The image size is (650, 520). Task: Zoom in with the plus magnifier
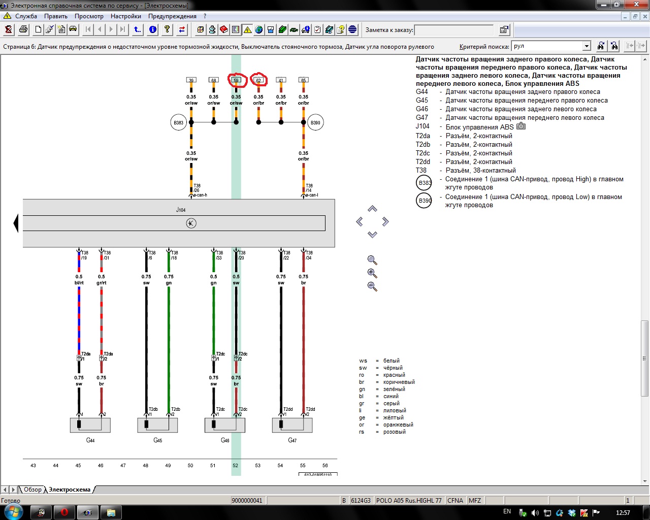click(x=372, y=273)
